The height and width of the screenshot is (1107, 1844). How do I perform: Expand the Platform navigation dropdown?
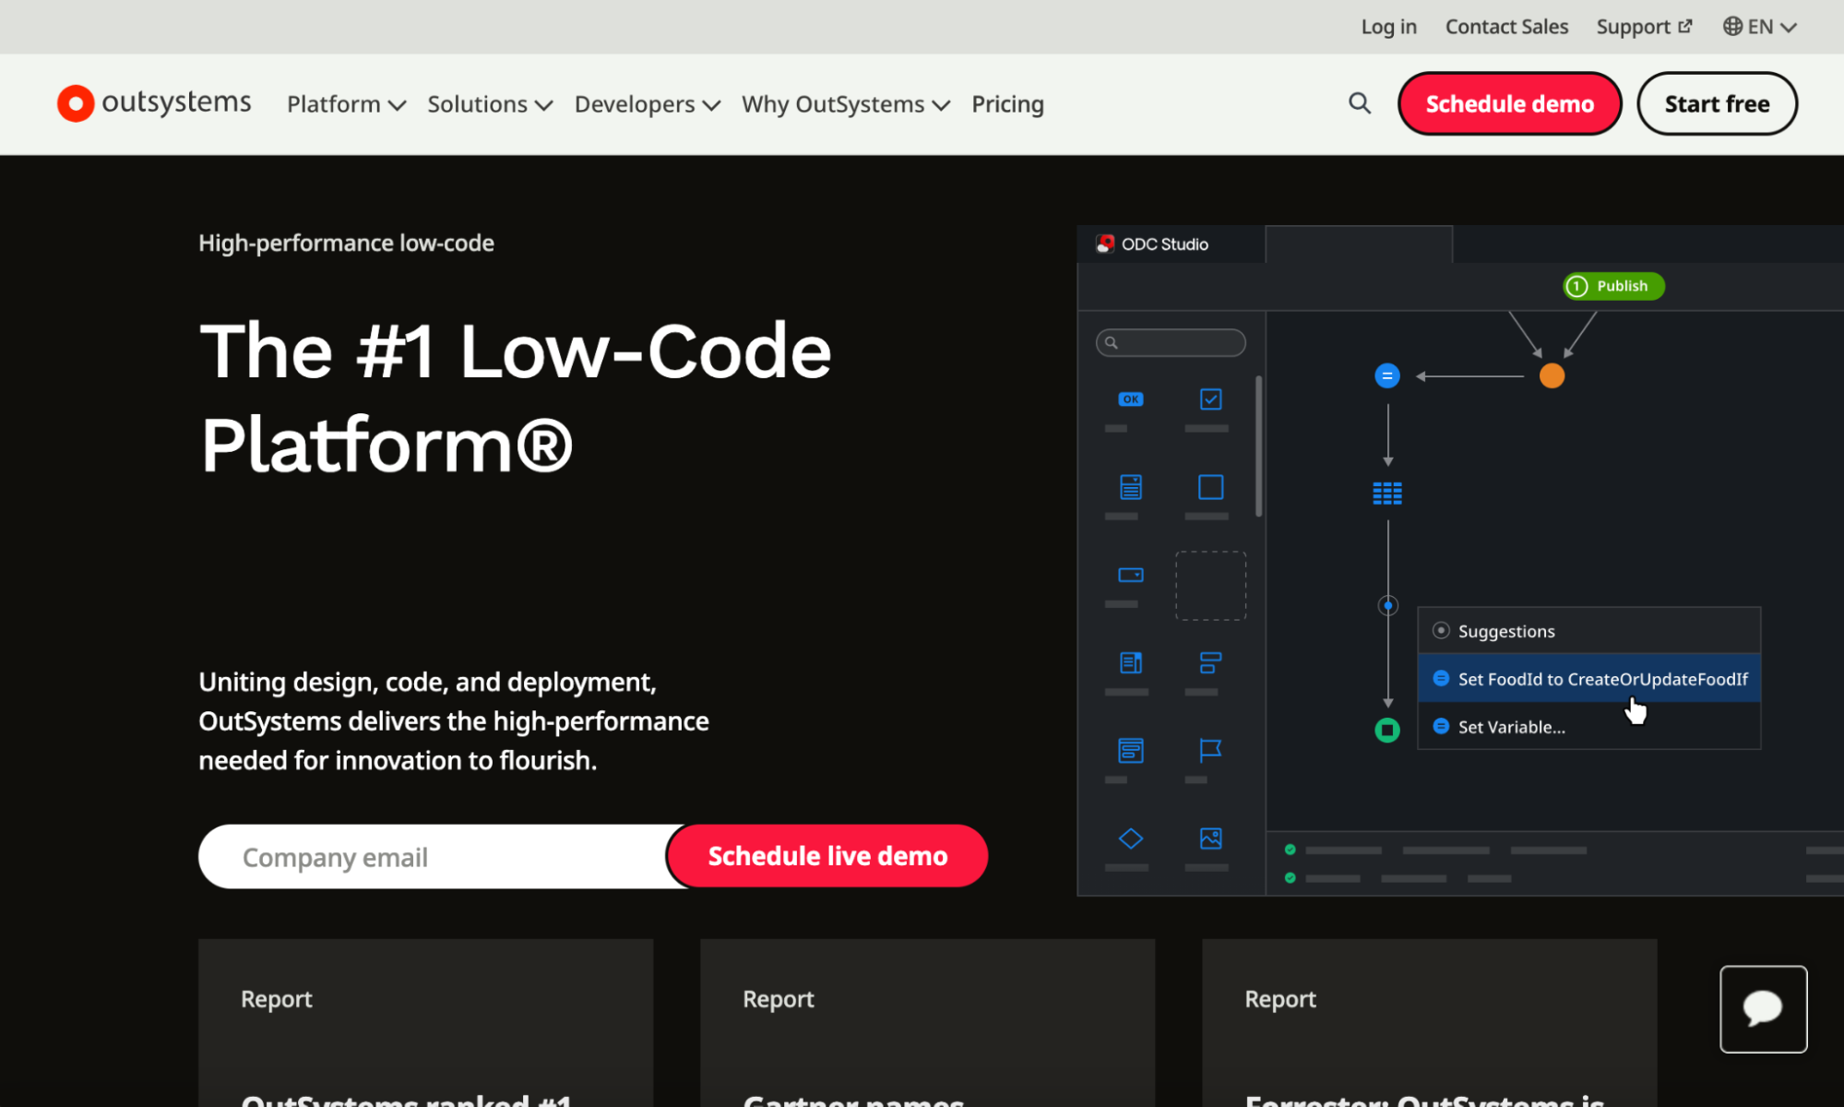point(344,102)
